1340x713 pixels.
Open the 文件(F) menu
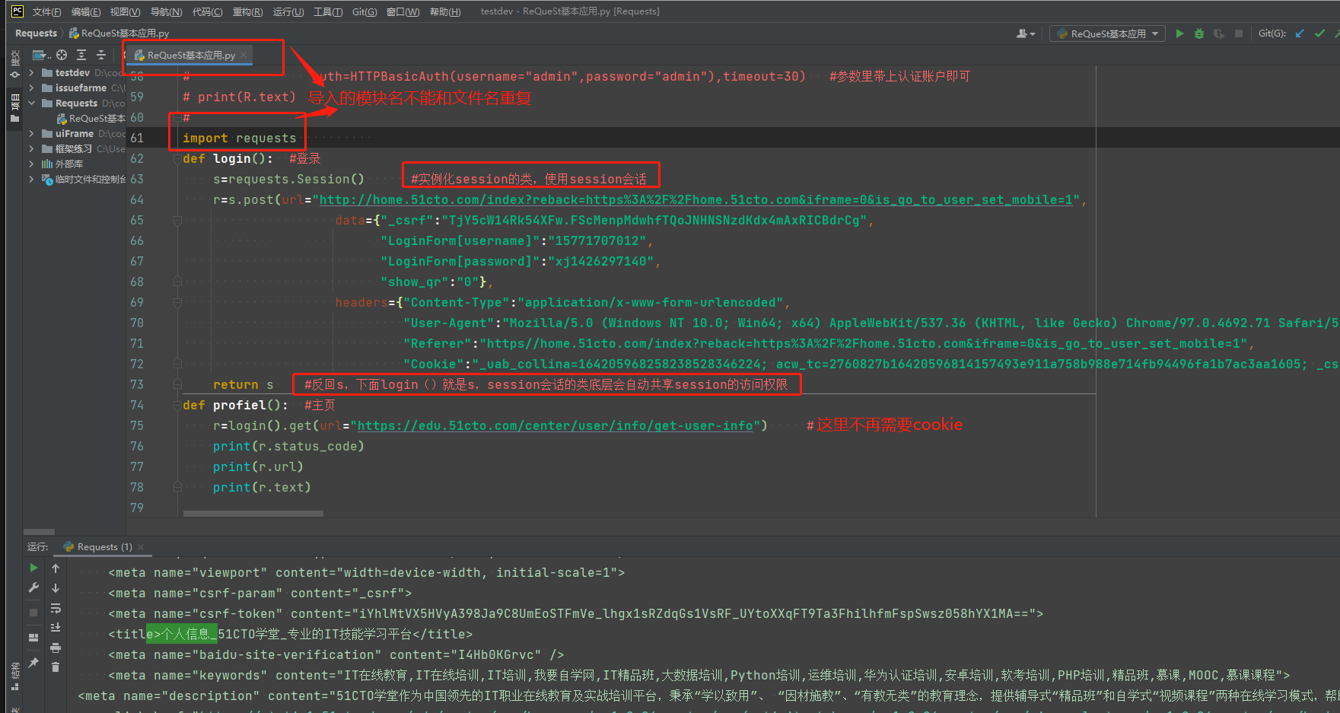[x=47, y=11]
